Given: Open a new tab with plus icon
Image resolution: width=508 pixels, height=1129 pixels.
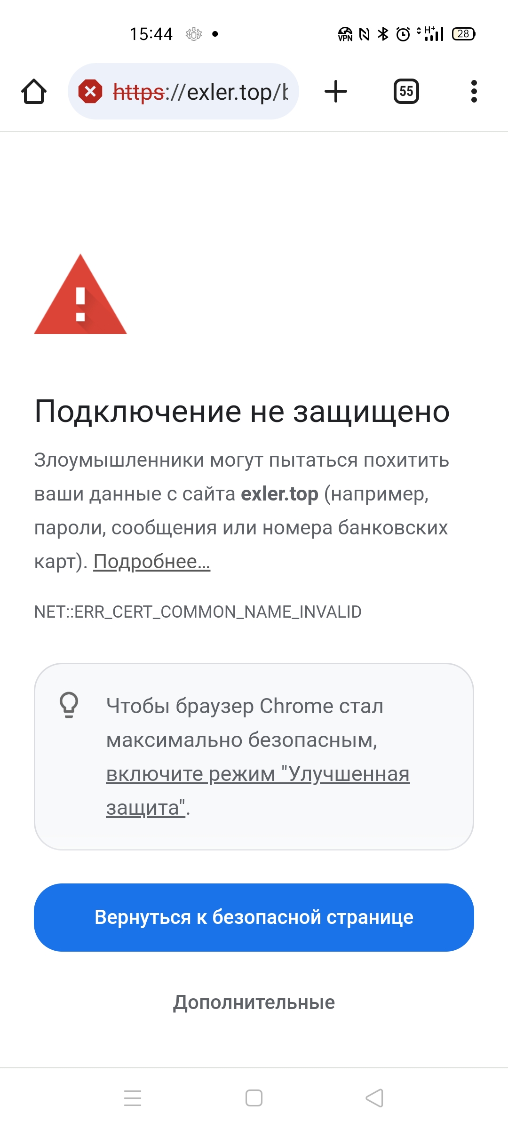Looking at the screenshot, I should click(336, 91).
